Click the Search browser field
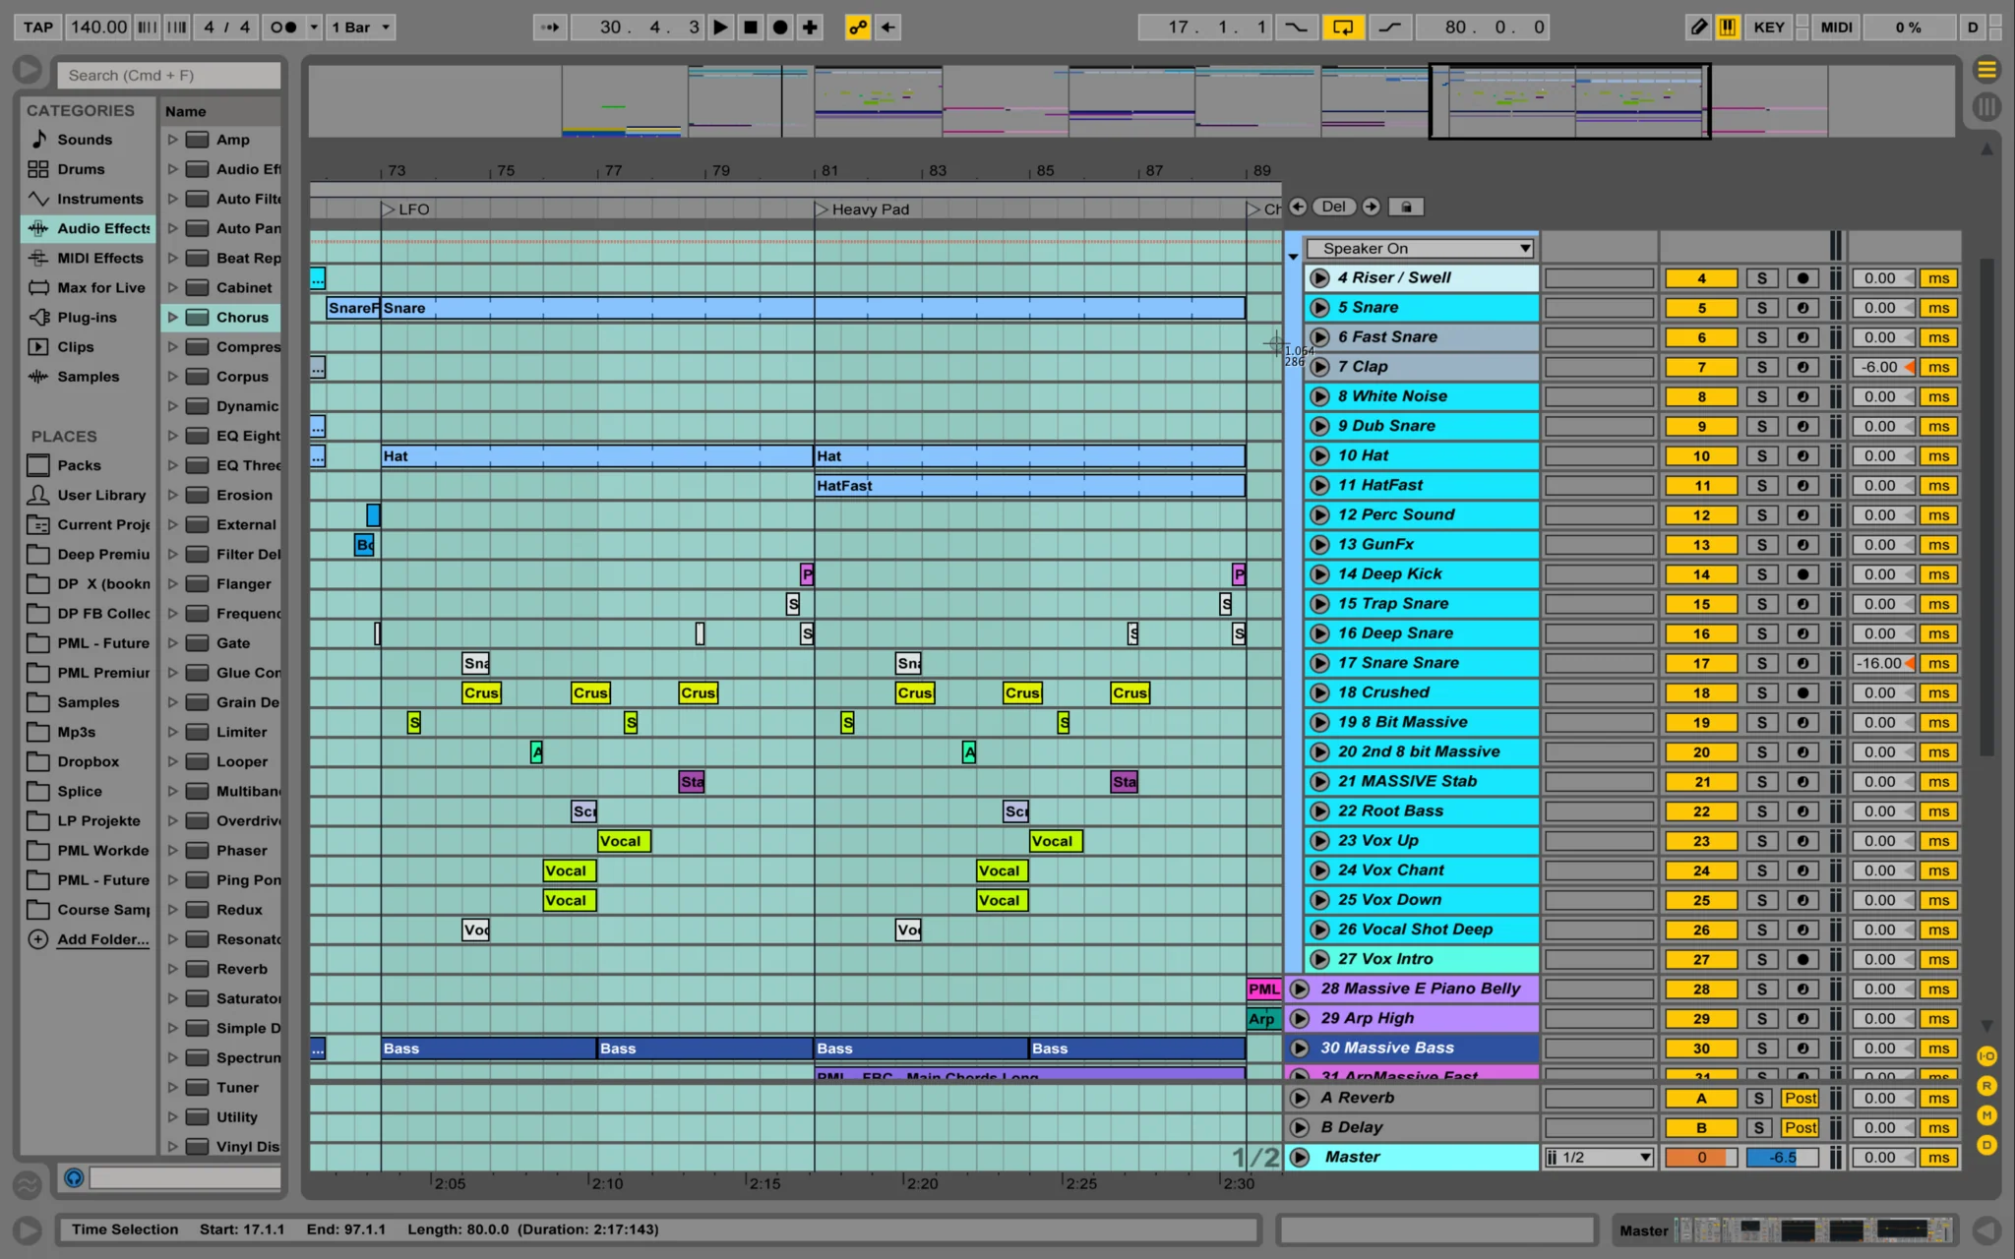 169,76
